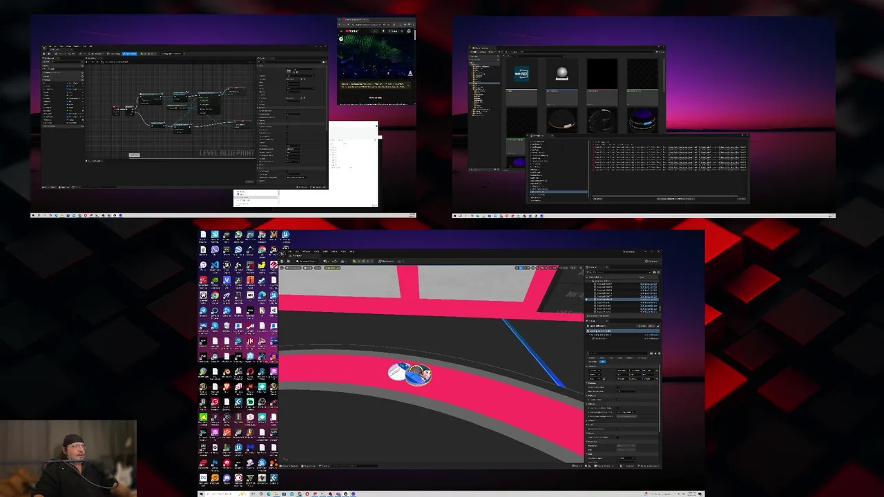Click the green Play button in the main Unreal editor toolbar
The image size is (884, 497).
(354, 261)
